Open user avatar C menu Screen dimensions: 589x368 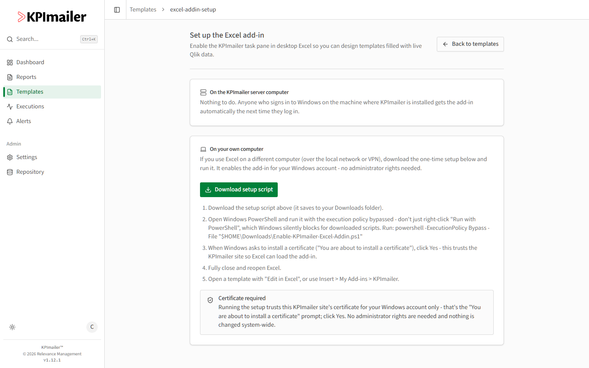pos(92,327)
